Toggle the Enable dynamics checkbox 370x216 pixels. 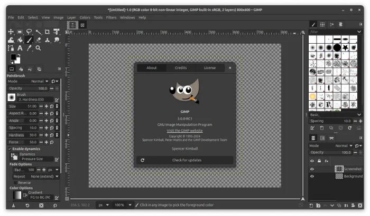tap(10, 149)
